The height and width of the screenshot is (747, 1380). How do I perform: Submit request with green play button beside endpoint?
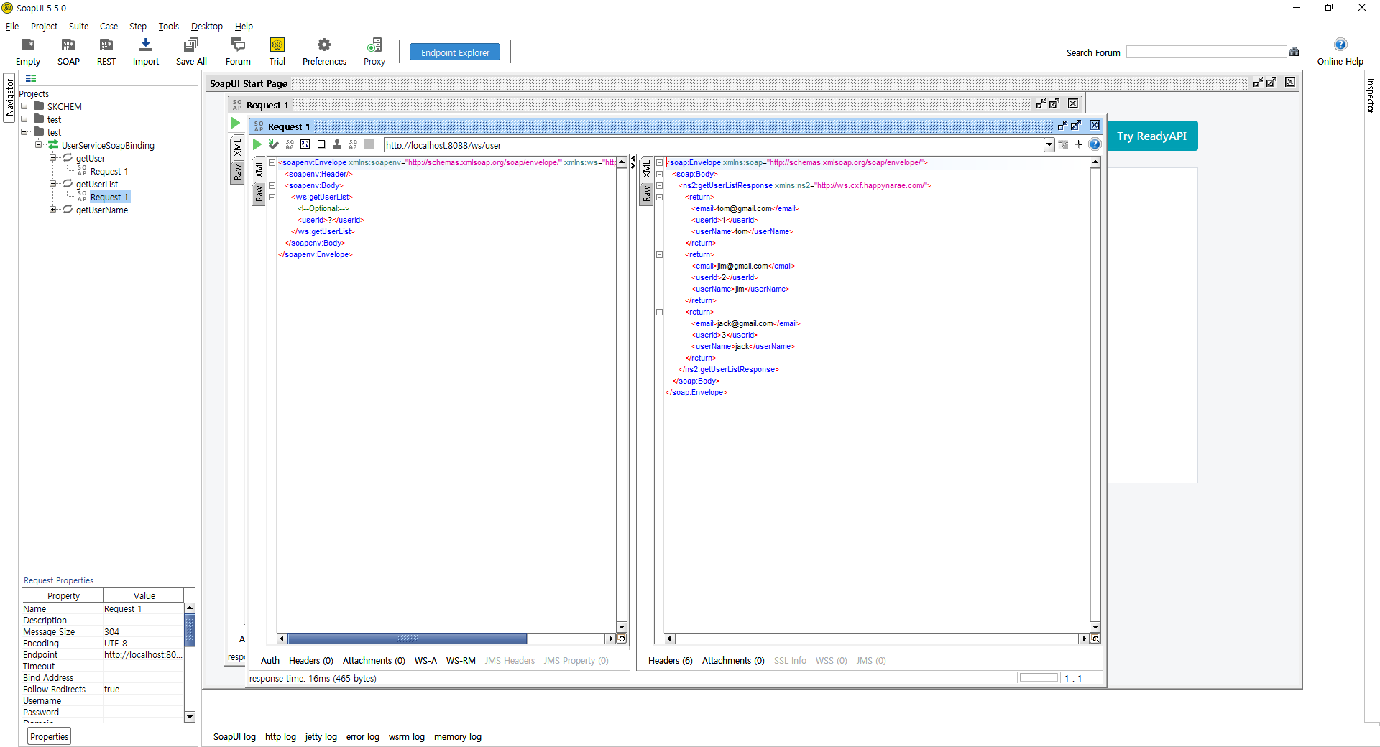[x=257, y=144]
